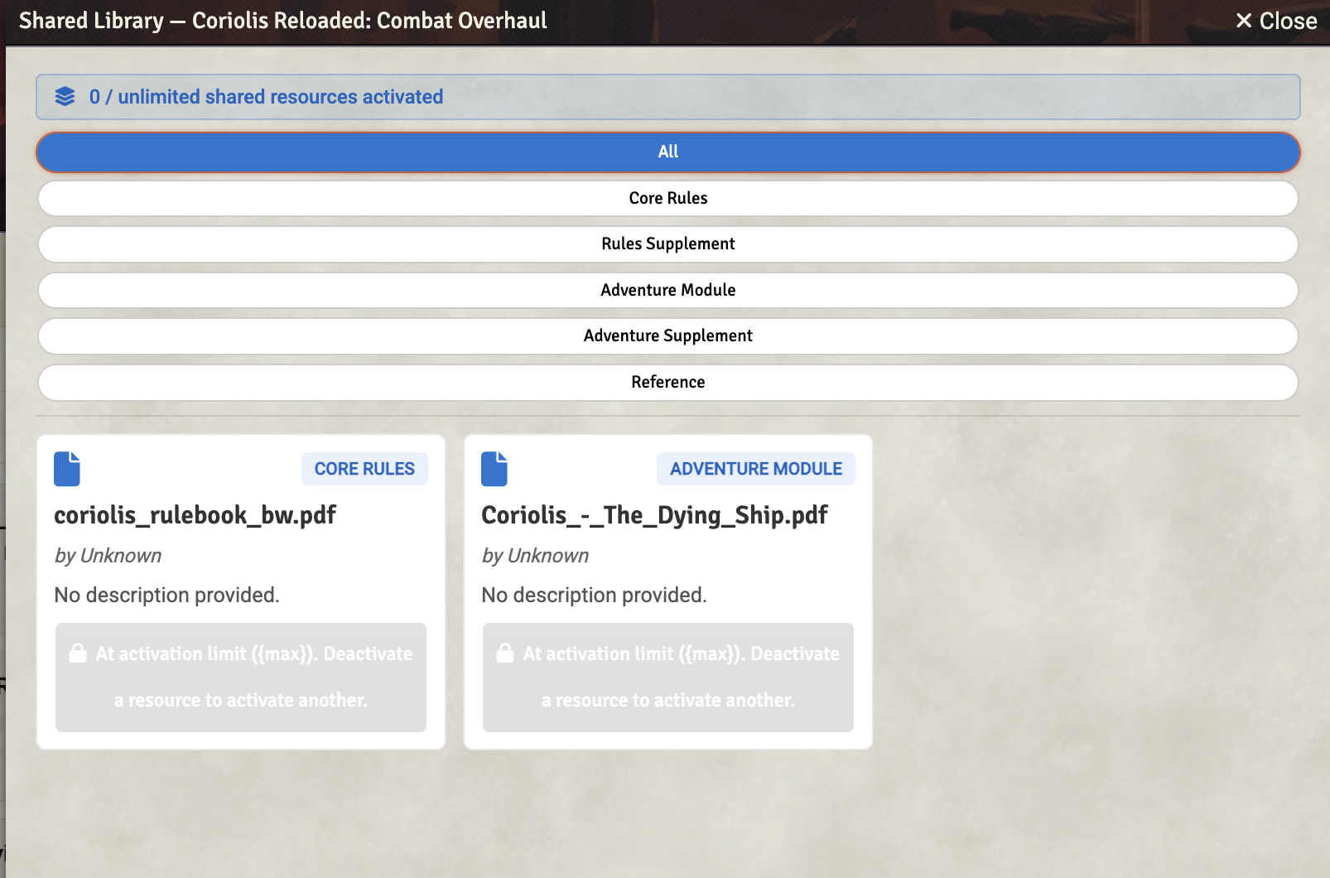Viewport: 1330px width, 878px height.
Task: Click the ADVENTURE MODULE badge on The Dying Ship card
Action: point(755,468)
